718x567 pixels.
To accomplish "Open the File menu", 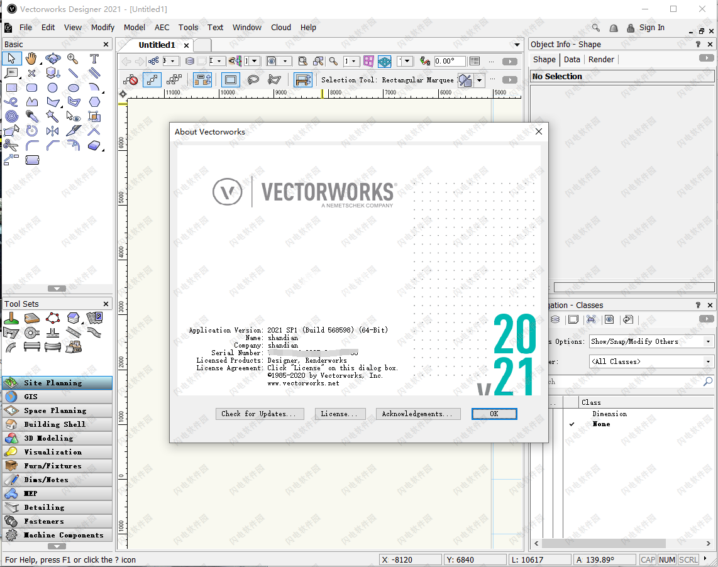I will [26, 28].
